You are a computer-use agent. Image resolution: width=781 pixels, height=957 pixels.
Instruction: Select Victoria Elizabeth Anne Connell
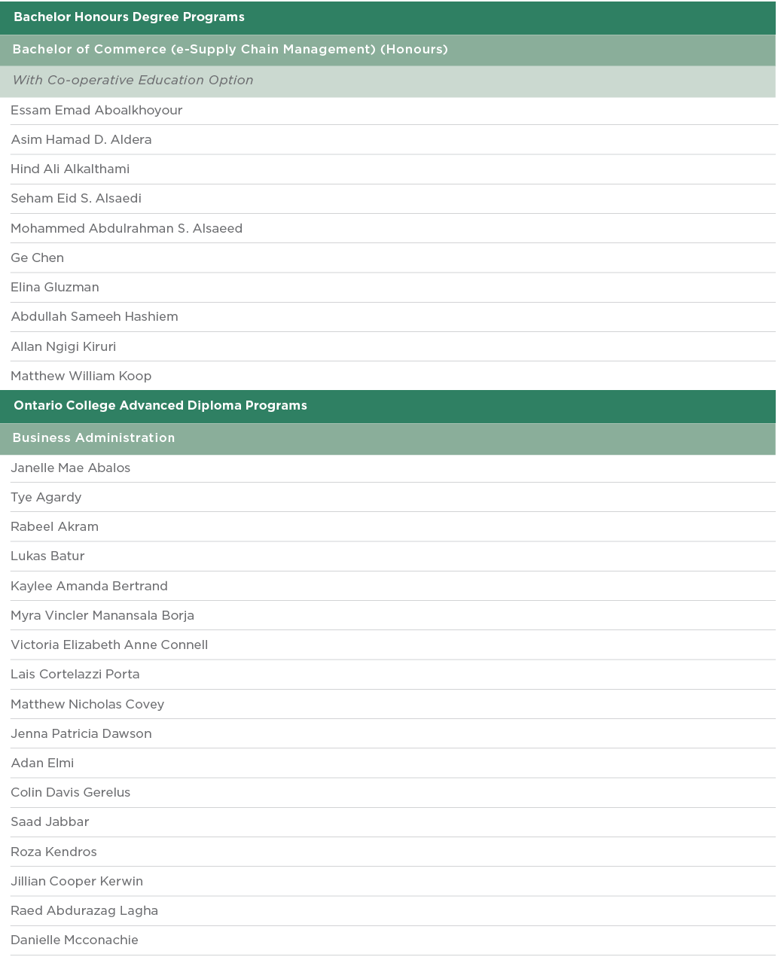point(109,645)
